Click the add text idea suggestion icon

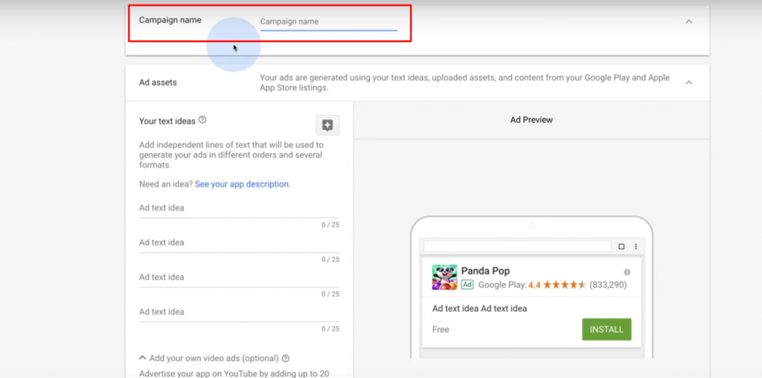click(327, 125)
